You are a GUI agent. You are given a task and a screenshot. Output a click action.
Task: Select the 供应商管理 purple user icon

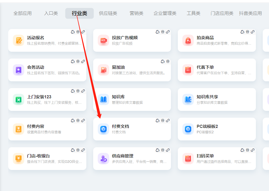(103, 159)
